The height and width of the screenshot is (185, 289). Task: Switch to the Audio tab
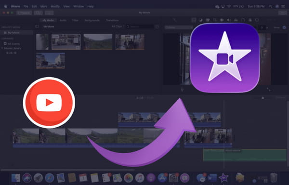click(63, 20)
